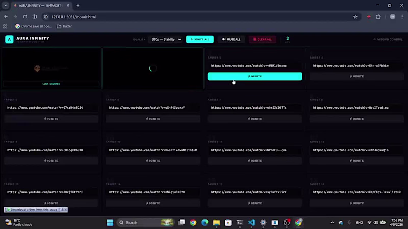Click the Target 3 URL input field
The height and width of the screenshot is (229, 408).
click(x=254, y=66)
